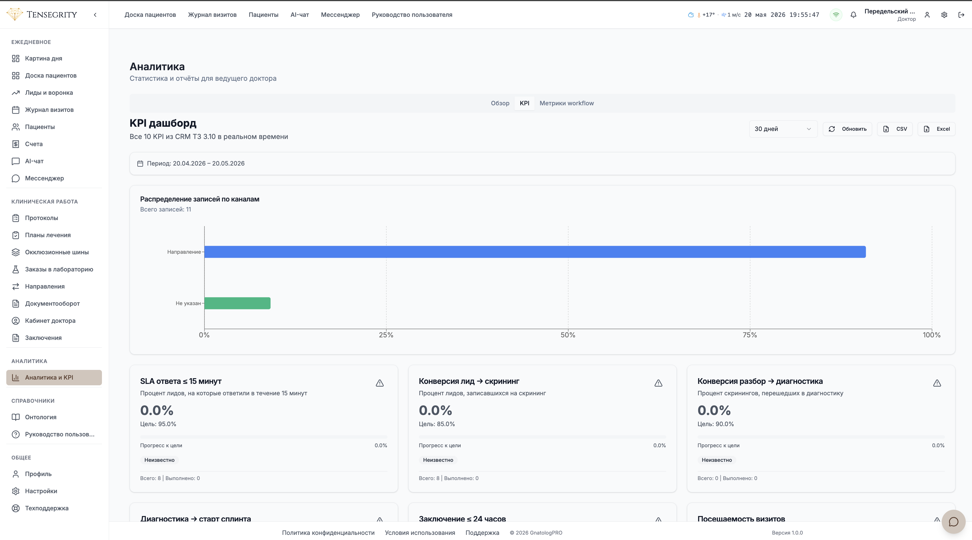Click warning icon on Конверсия разбор → диагностика card
972x540 pixels.
pyautogui.click(x=937, y=383)
